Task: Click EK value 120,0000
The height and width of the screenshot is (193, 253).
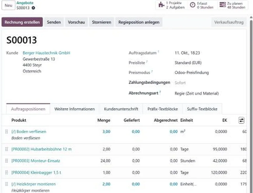Action: coord(219,172)
